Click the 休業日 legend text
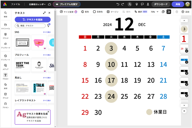This screenshot has height=128, width=192. [160, 112]
